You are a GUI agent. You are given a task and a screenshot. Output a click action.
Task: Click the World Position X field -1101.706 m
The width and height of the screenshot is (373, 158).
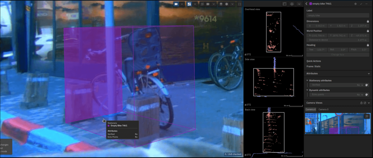316,36
